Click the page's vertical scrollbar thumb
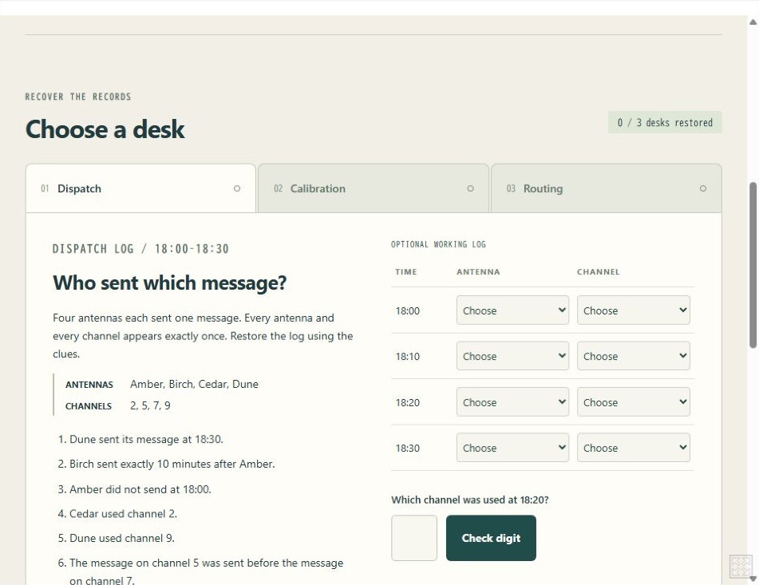This screenshot has height=585, width=759. coord(753,265)
